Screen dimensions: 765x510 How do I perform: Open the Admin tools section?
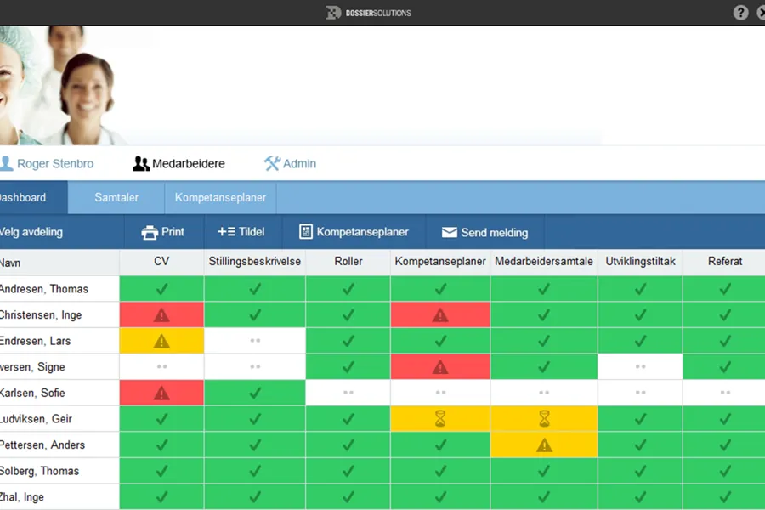click(x=290, y=163)
